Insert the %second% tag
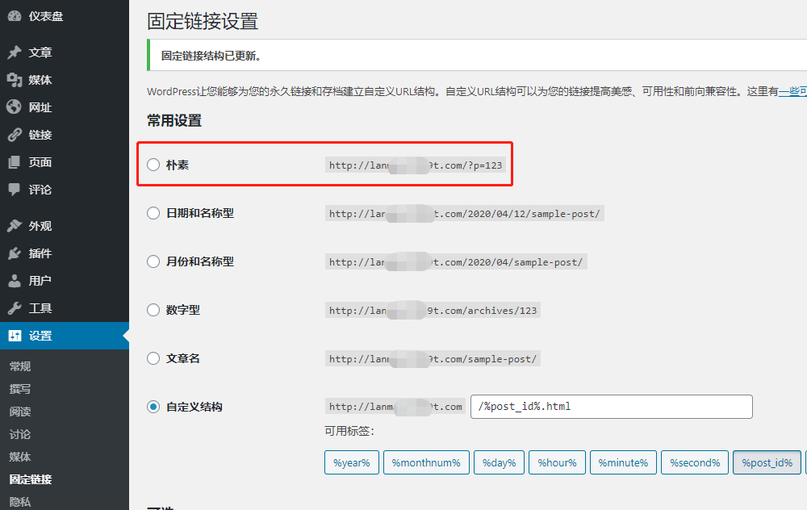 [695, 462]
